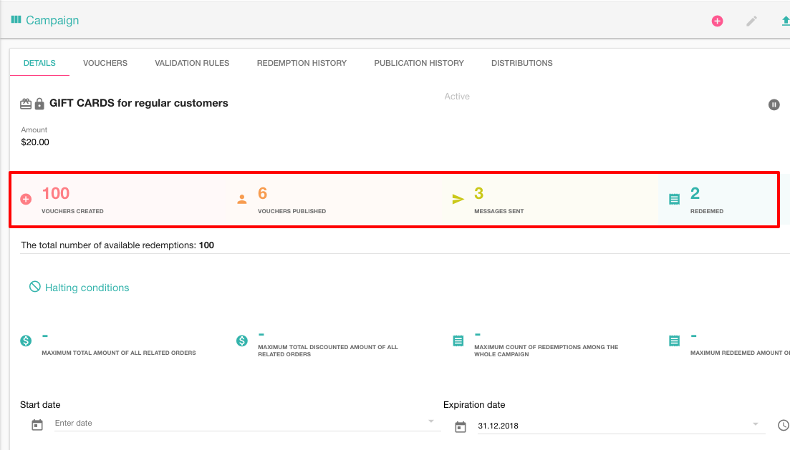The height and width of the screenshot is (450, 790).
Task: Click the Halting conditions link
Action: [87, 288]
